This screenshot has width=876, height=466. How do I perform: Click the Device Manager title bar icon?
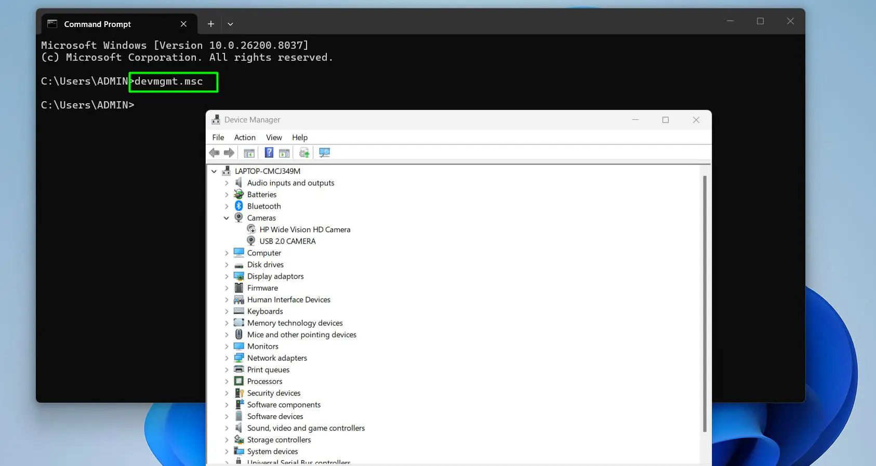click(216, 120)
